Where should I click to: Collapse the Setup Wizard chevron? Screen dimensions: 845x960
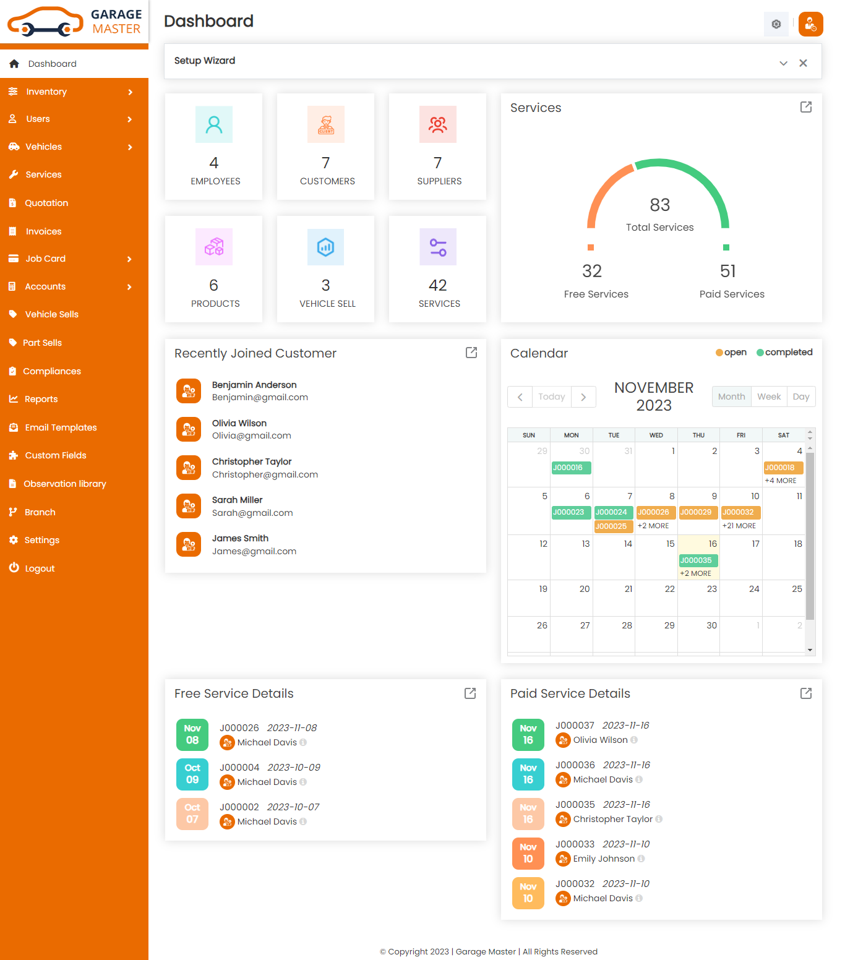coord(783,63)
